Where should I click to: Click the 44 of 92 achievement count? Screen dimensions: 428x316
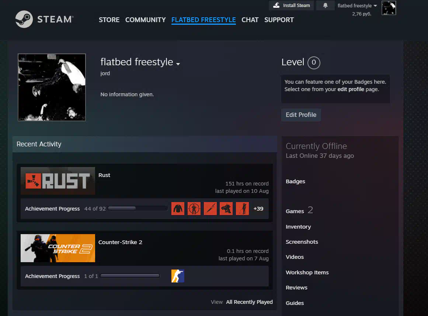(x=95, y=209)
